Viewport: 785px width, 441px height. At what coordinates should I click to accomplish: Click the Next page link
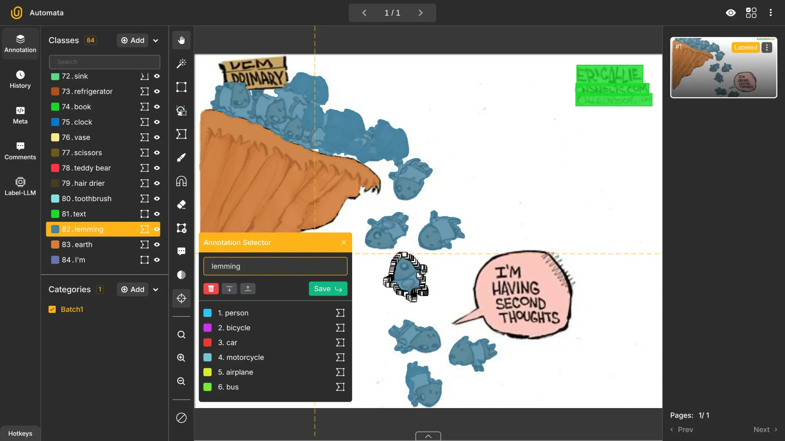[x=765, y=430]
